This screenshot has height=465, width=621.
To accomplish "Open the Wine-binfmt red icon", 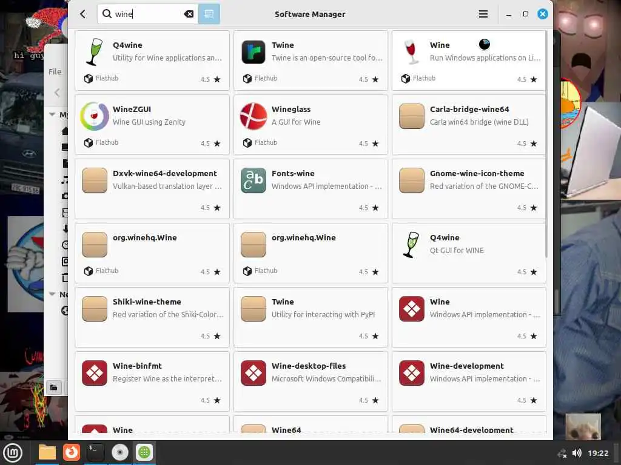I will pyautogui.click(x=94, y=373).
